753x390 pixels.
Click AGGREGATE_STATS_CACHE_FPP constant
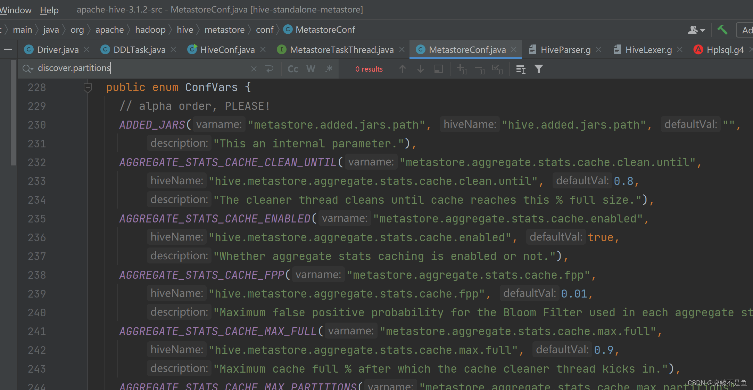pyautogui.click(x=201, y=275)
